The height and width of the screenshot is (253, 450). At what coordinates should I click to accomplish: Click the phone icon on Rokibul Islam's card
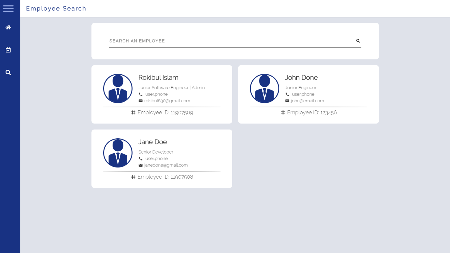[140, 94]
